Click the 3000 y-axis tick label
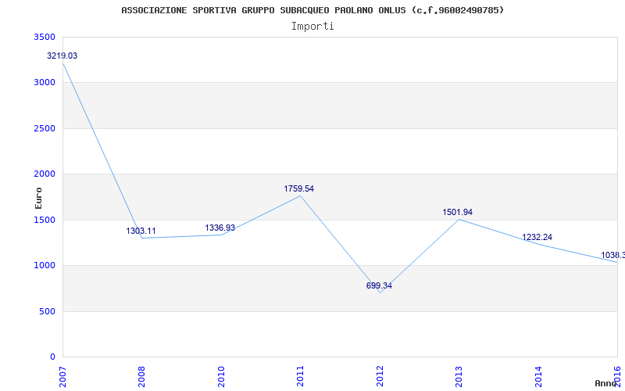Screen dimensions: 625x391 [x=45, y=83]
